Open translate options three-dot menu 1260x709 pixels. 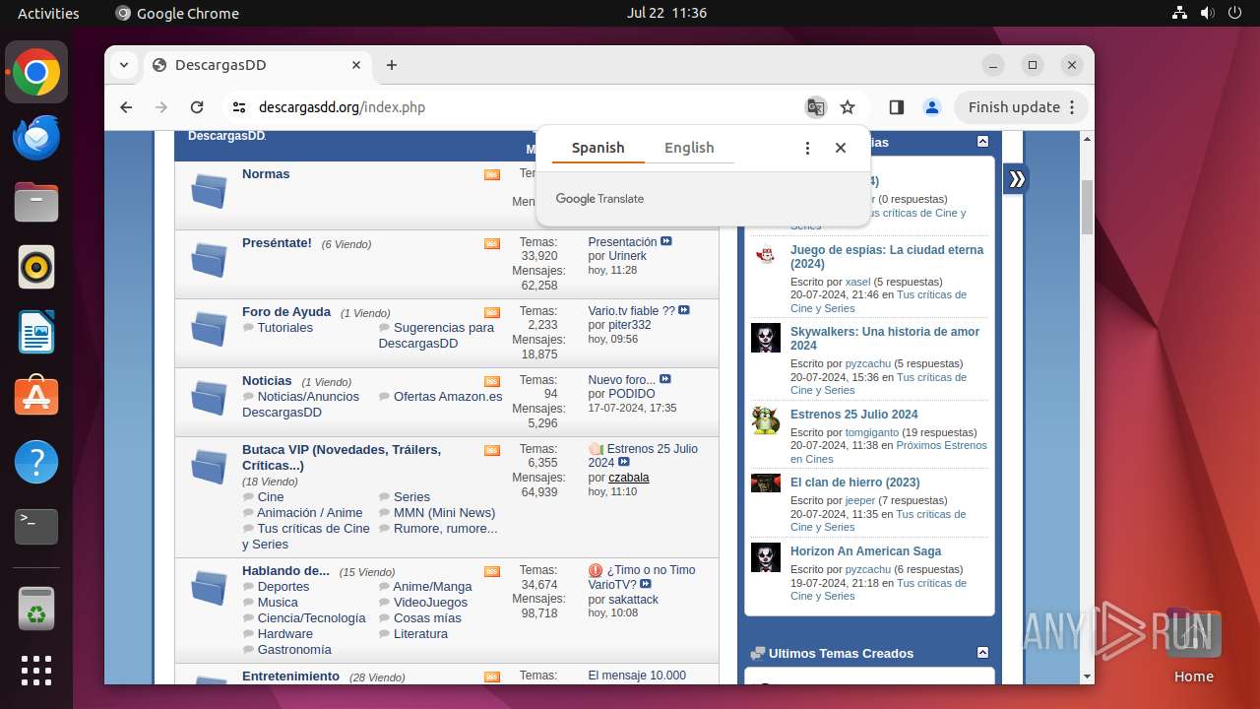pos(807,148)
